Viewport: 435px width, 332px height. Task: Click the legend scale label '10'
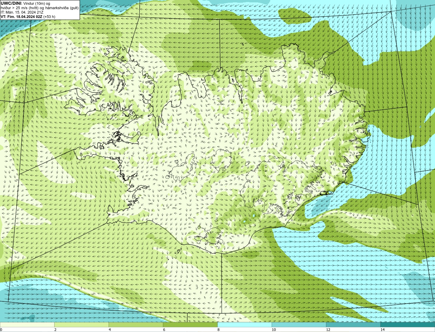pyautogui.click(x=274, y=330)
